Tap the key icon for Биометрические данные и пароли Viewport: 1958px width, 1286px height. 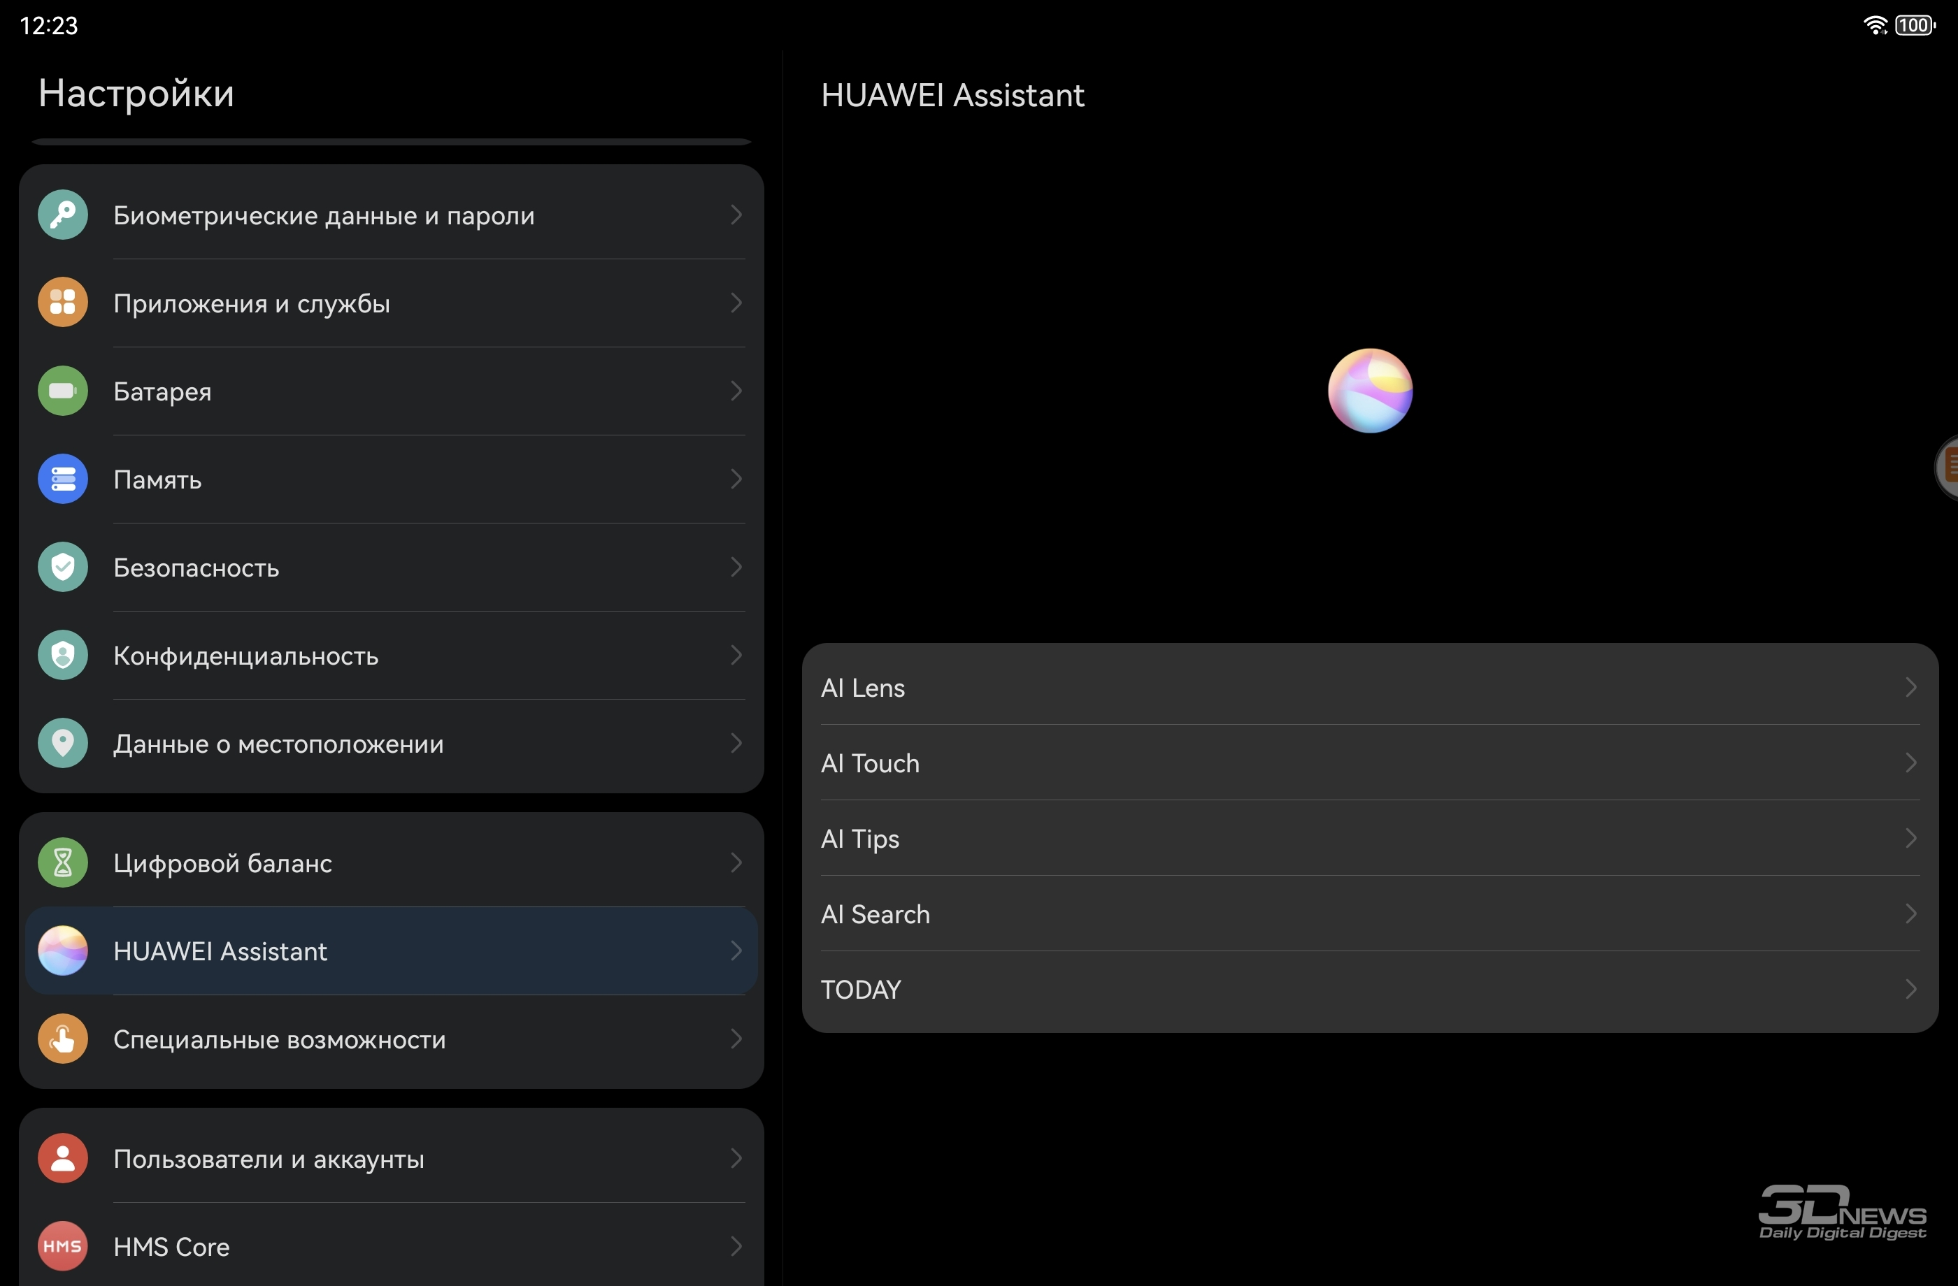click(x=62, y=215)
